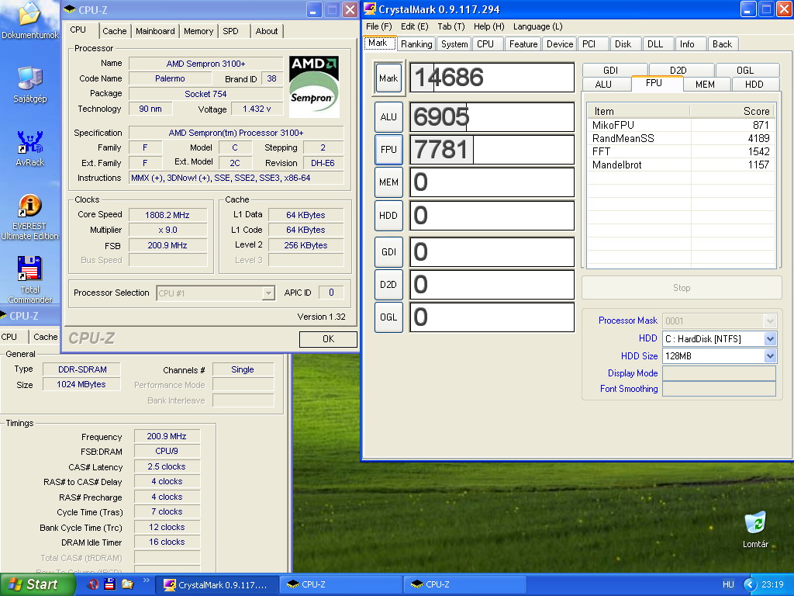
Task: Expand hidden system tray icons arrow
Action: click(750, 584)
